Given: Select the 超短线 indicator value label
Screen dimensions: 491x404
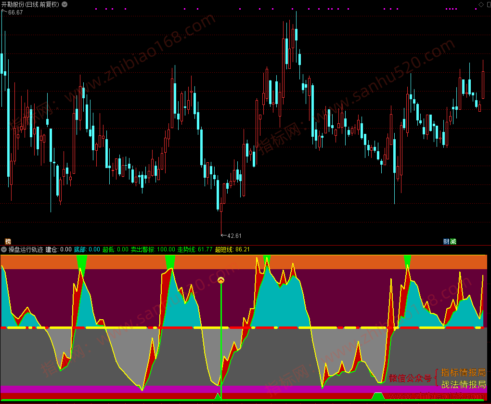Looking at the screenshot, I should [233, 249].
